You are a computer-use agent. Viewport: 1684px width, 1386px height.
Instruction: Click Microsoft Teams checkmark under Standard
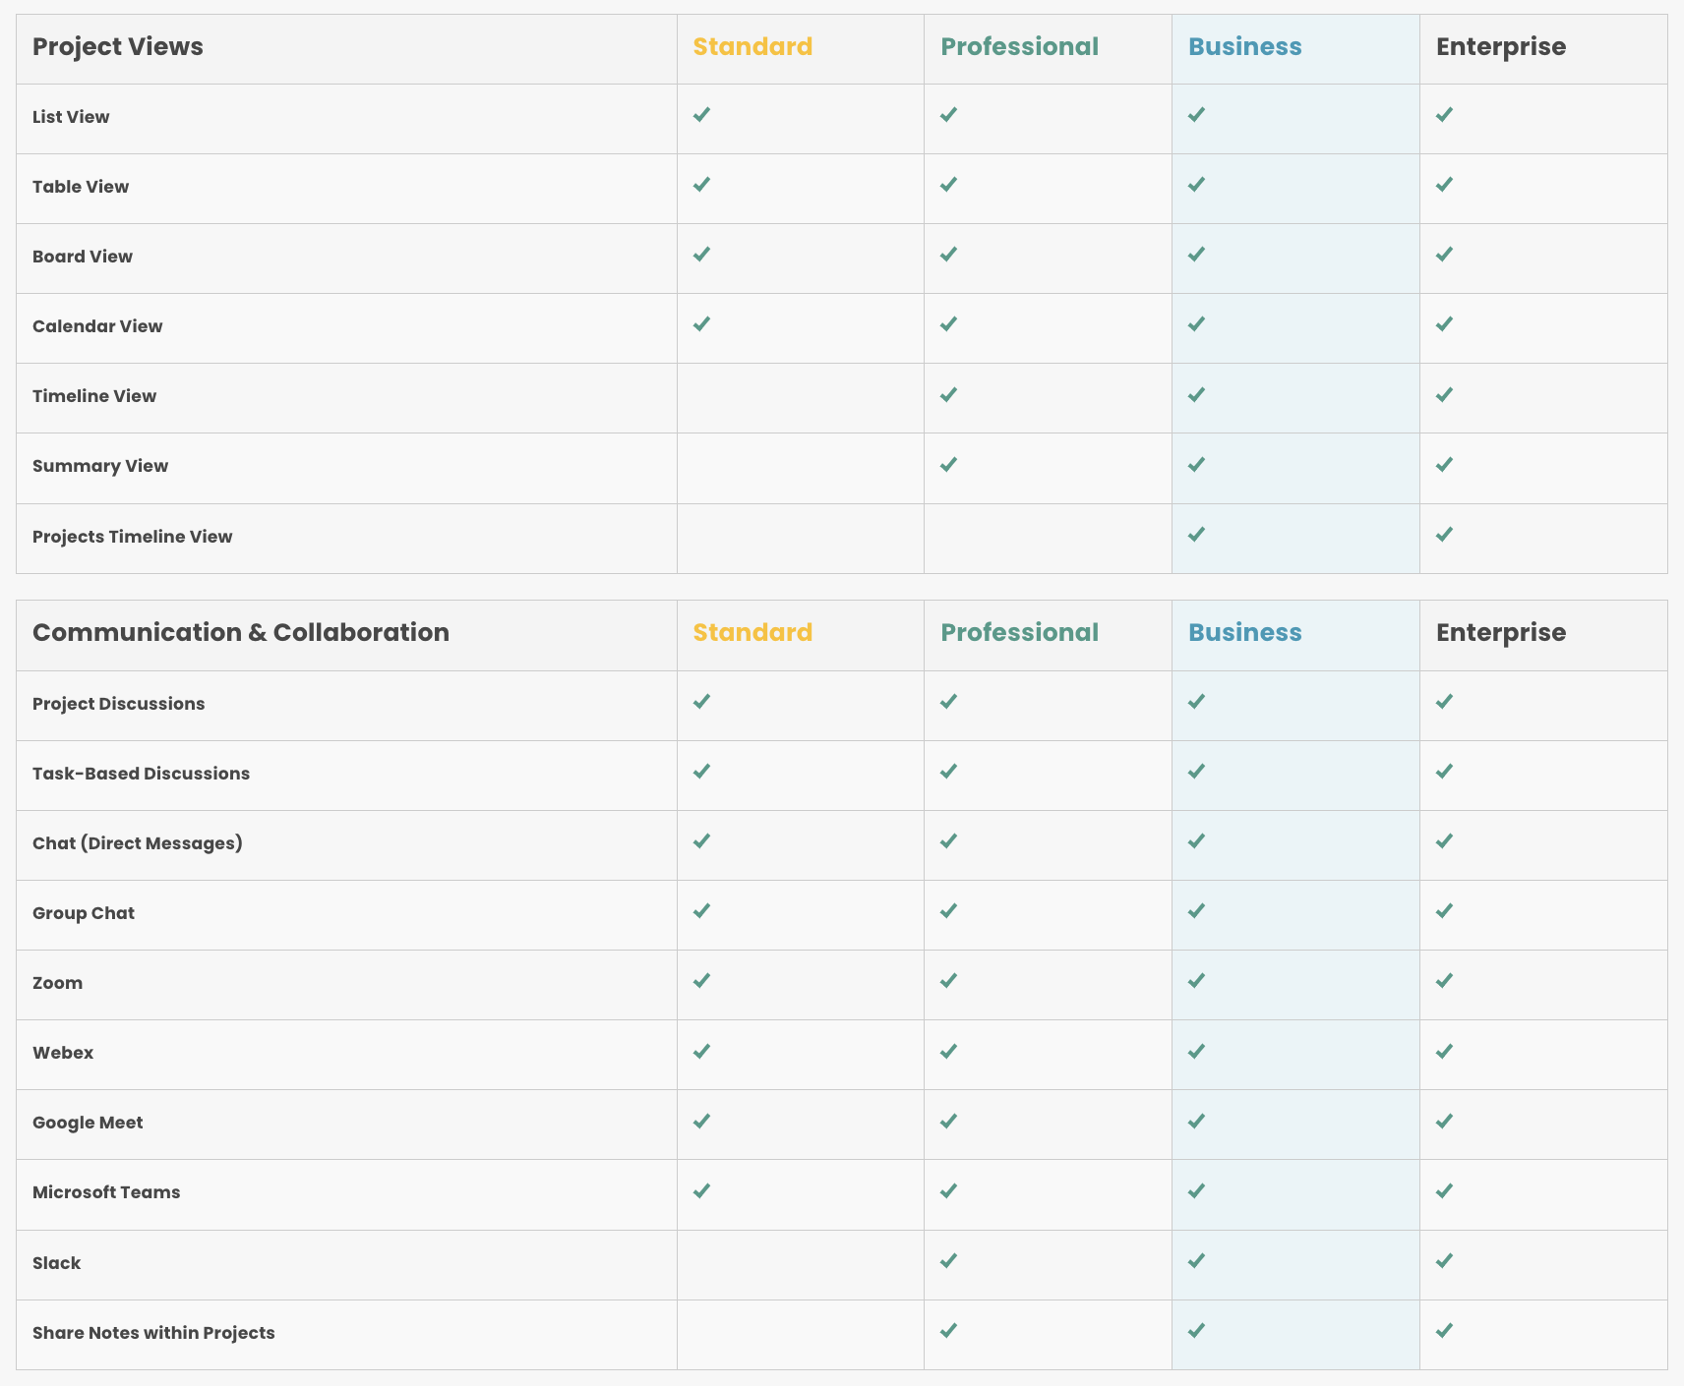point(701,1191)
